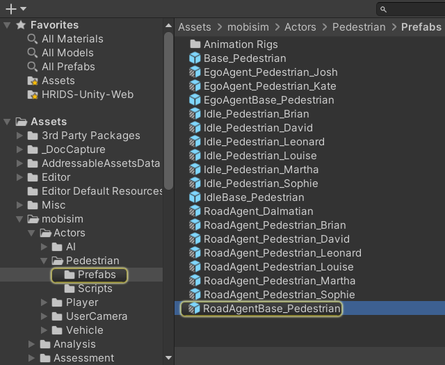Select All Prefabs saved search
This screenshot has width=445, height=365.
coord(68,67)
